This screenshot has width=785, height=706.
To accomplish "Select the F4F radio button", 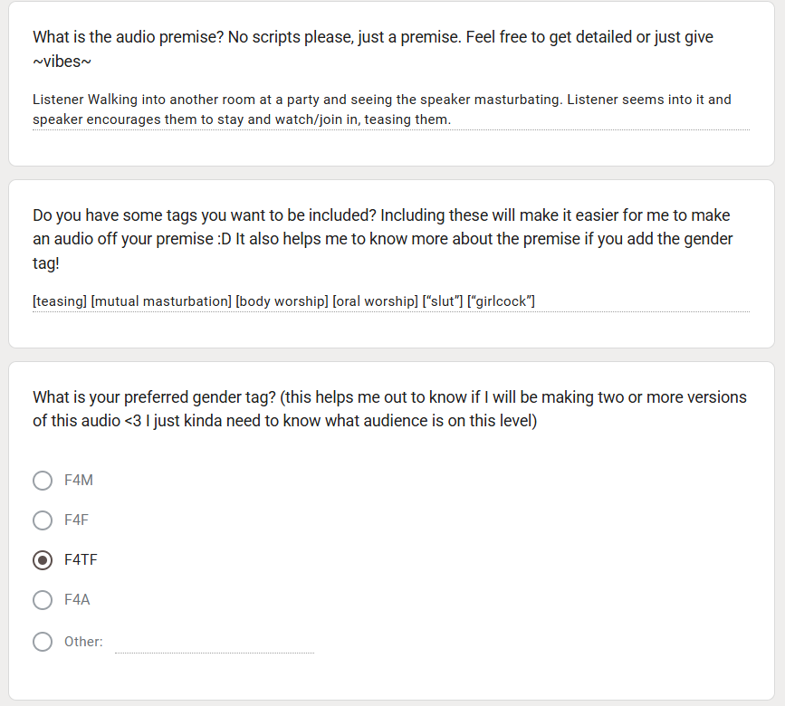I will 43,520.
